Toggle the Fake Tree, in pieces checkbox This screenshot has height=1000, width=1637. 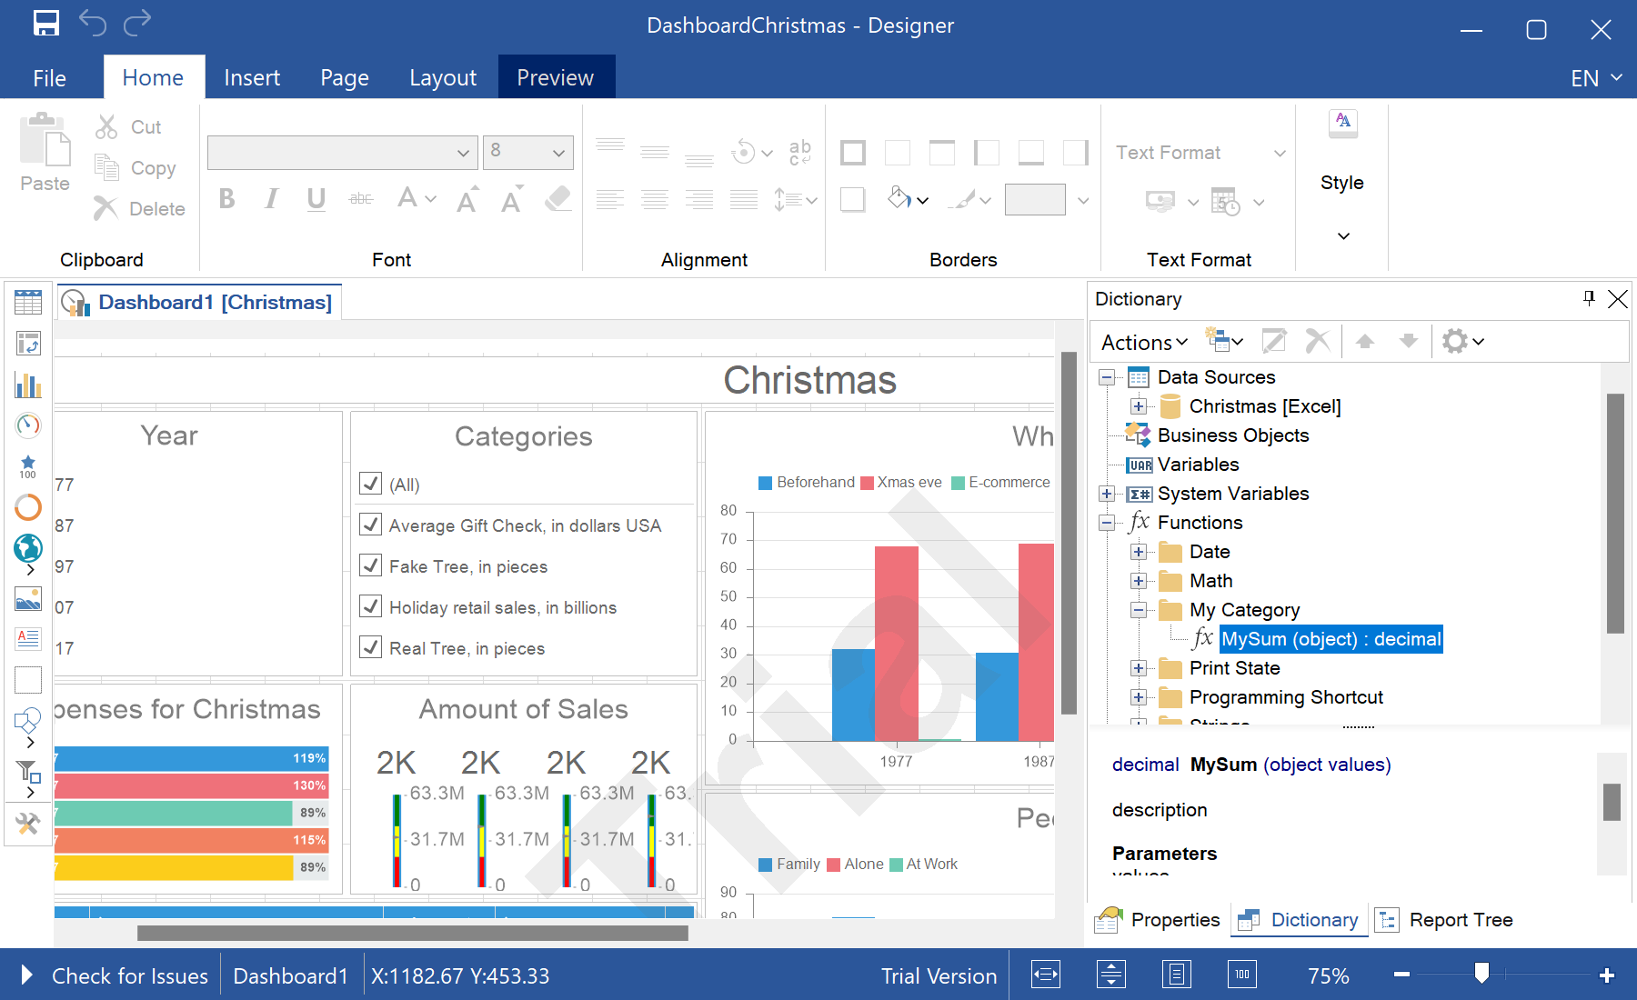(x=370, y=565)
